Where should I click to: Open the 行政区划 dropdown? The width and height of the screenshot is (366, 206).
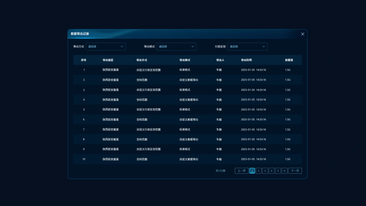coord(247,46)
